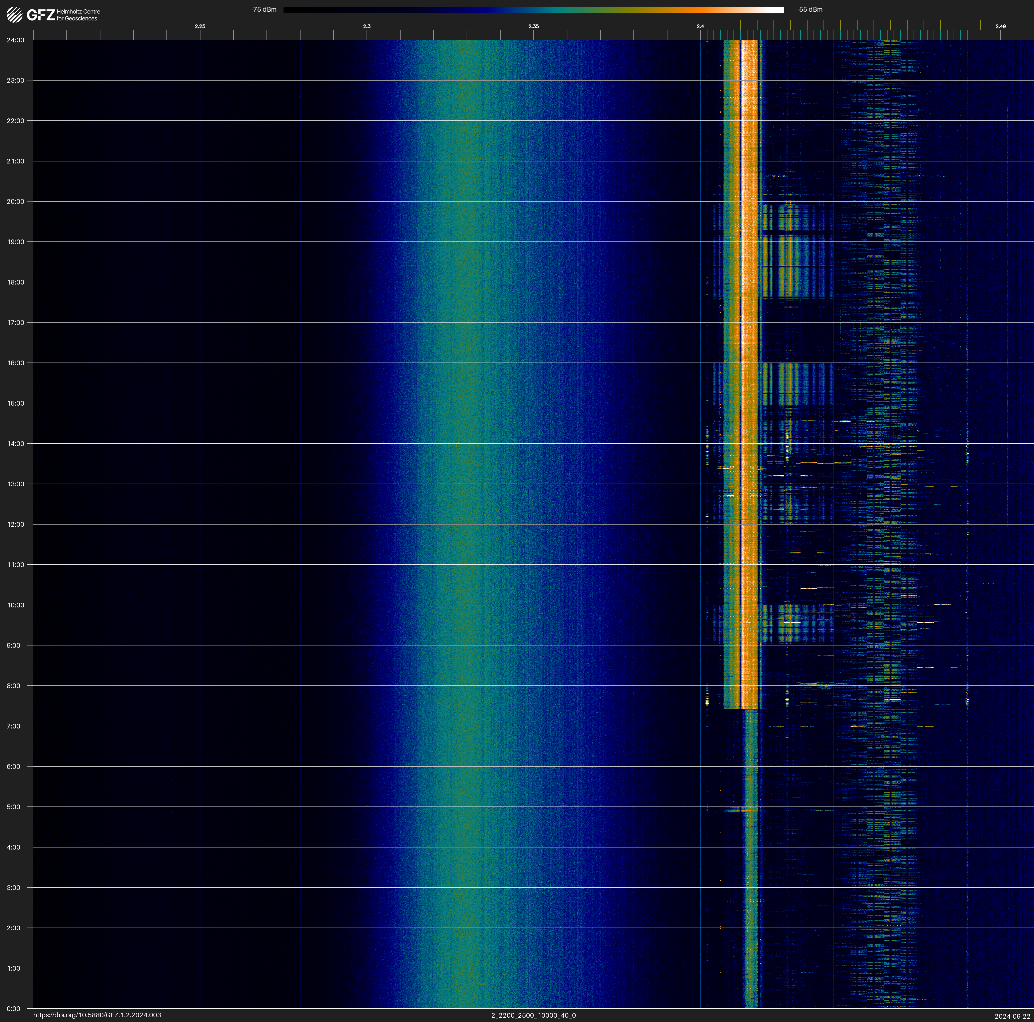Click the 2.4 frequency axis label
The width and height of the screenshot is (1034, 1022).
tap(700, 26)
